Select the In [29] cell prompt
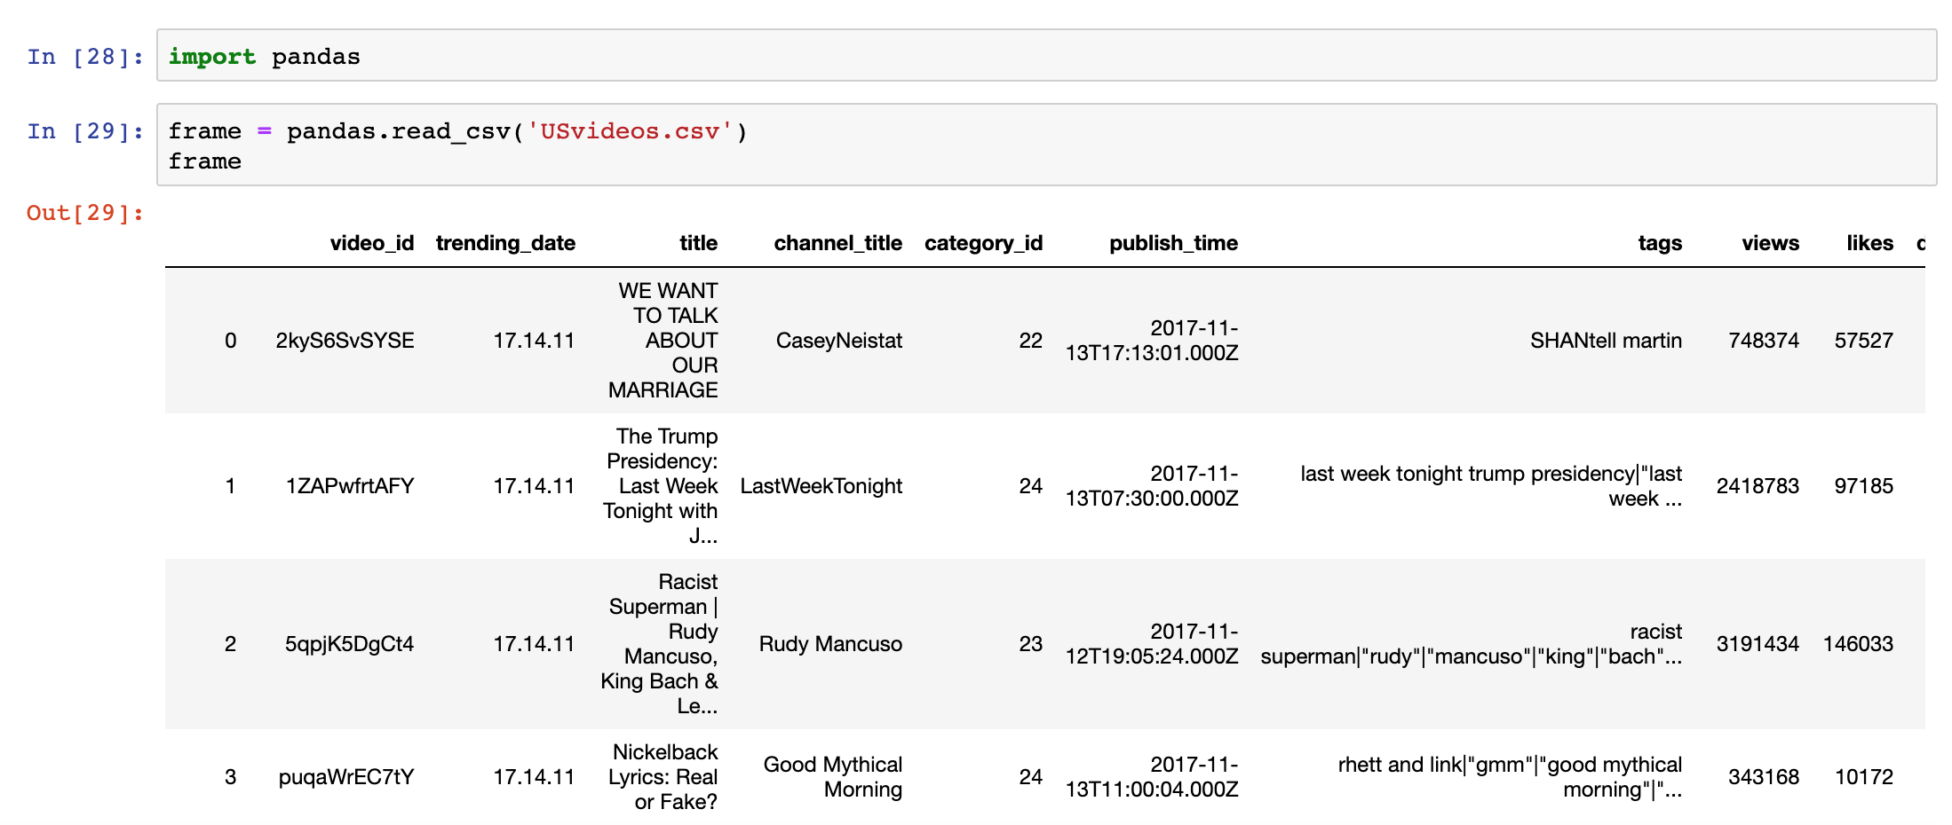Viewport: 1952px width, 825px height. coord(85,131)
